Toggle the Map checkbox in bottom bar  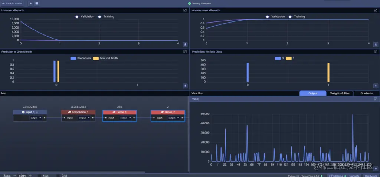coord(39,176)
